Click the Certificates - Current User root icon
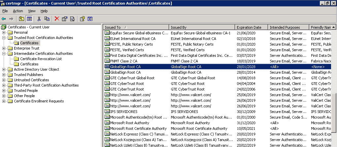 point(4,27)
